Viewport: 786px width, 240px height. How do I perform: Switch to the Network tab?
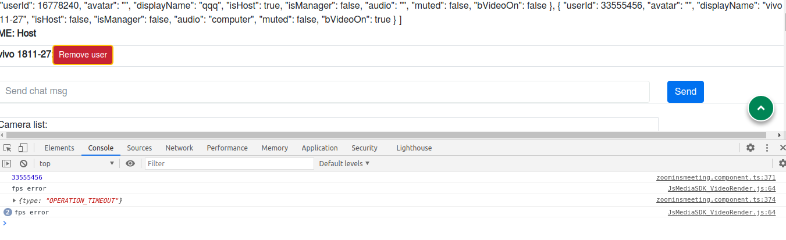[x=179, y=148]
